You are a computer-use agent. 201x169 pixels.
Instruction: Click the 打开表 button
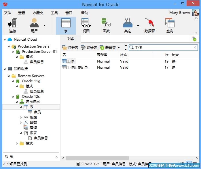pos(70,48)
